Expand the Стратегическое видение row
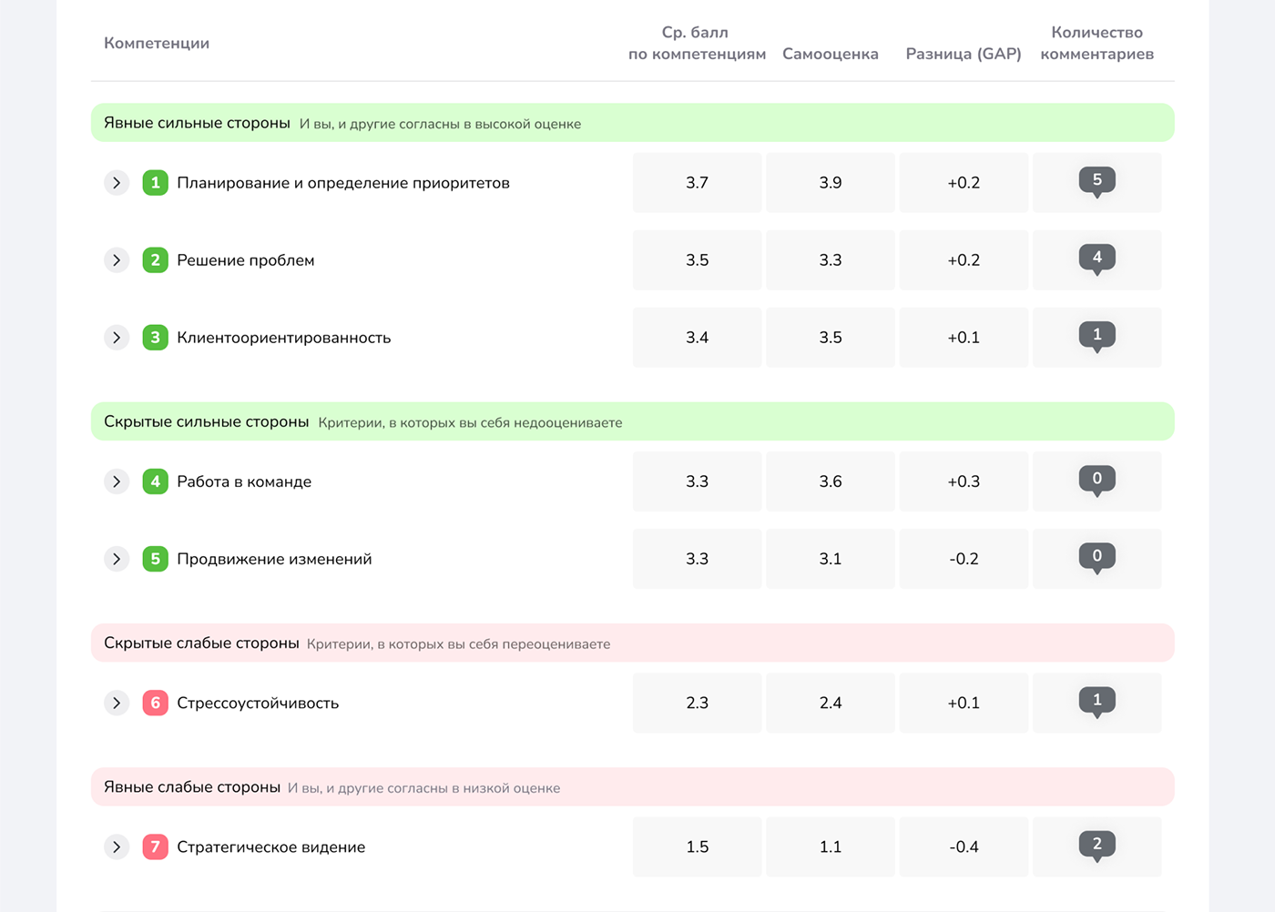The image size is (1275, 912). point(117,846)
